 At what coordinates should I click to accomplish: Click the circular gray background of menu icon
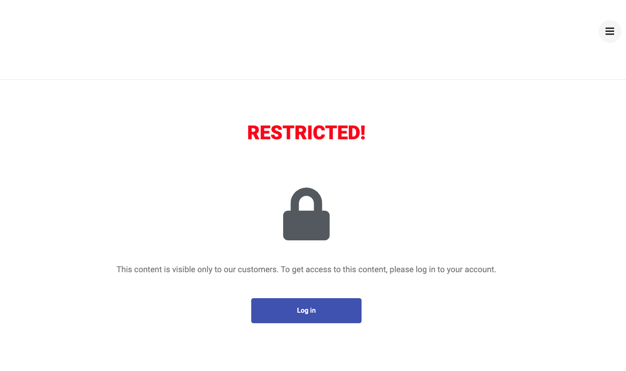(x=610, y=31)
